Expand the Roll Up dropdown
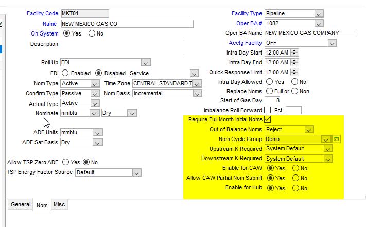The image size is (366, 227). (x=146, y=63)
